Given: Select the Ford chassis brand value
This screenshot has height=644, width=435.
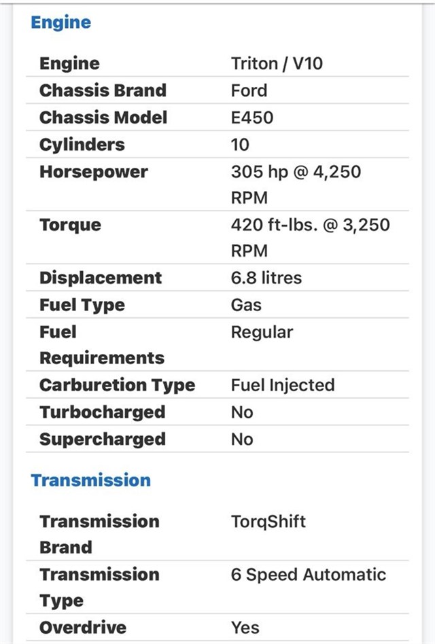Looking at the screenshot, I should (249, 90).
